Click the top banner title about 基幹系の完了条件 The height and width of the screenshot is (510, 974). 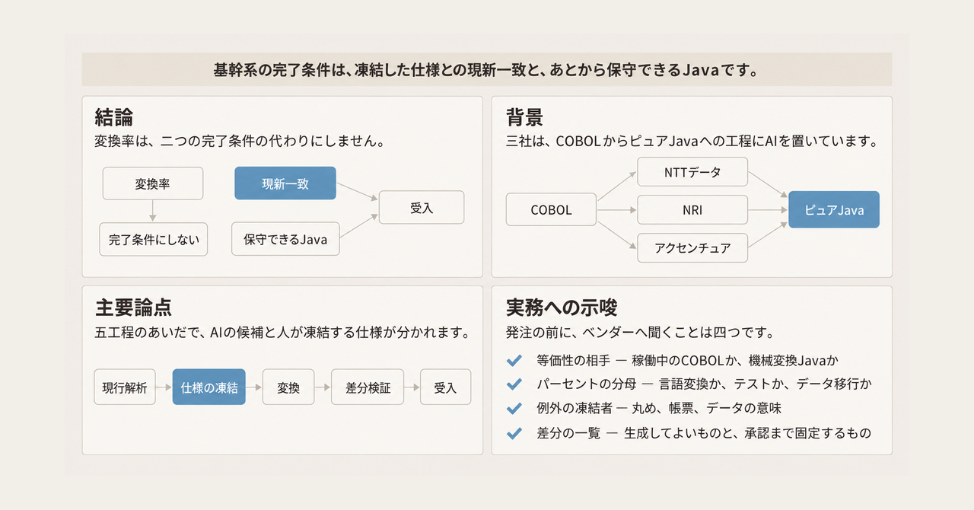487,70
